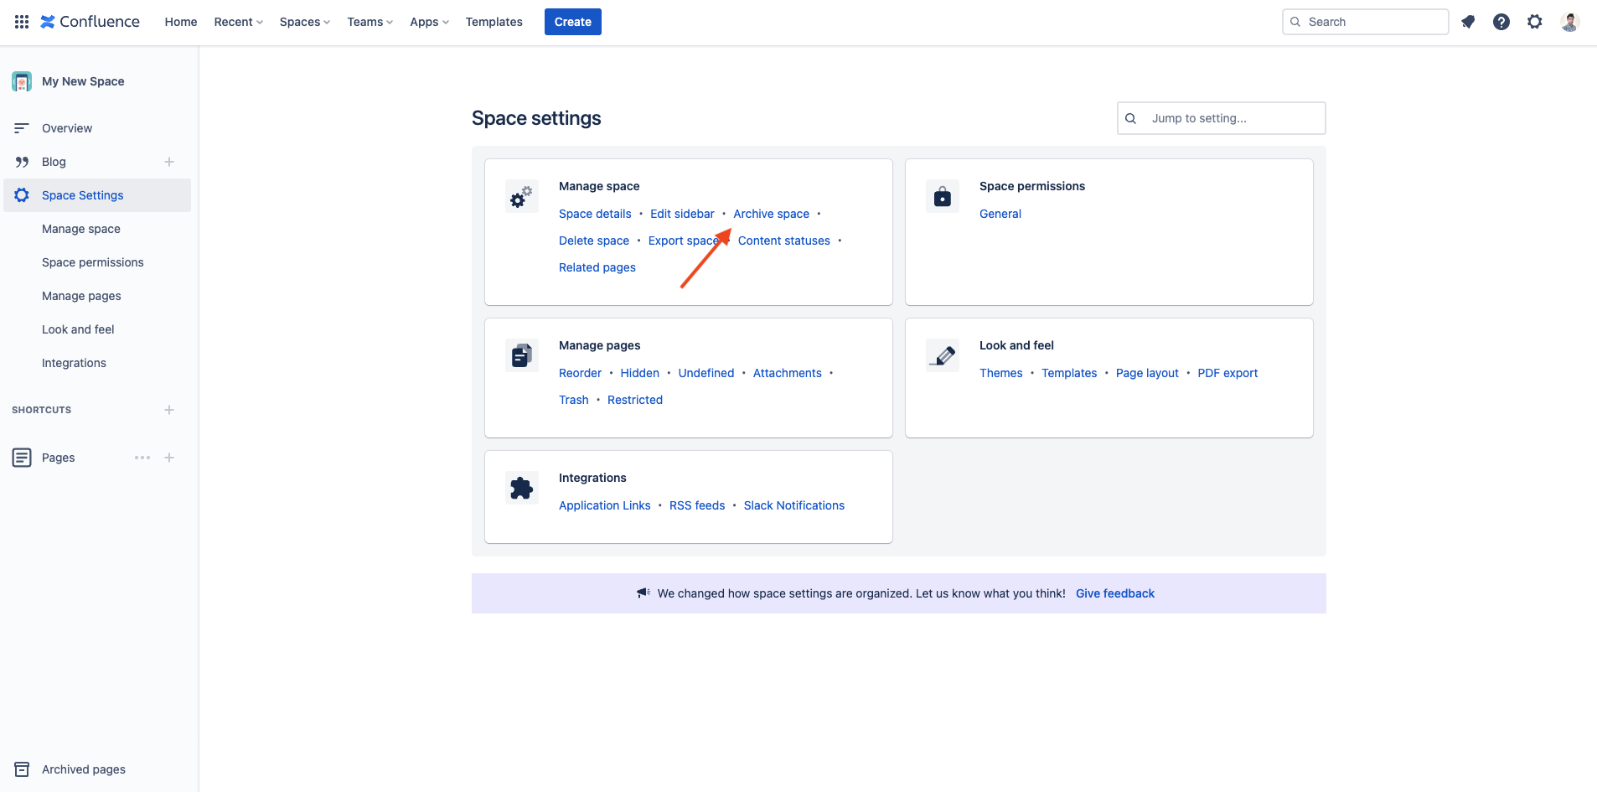Click the Jump to setting search field

(x=1220, y=117)
